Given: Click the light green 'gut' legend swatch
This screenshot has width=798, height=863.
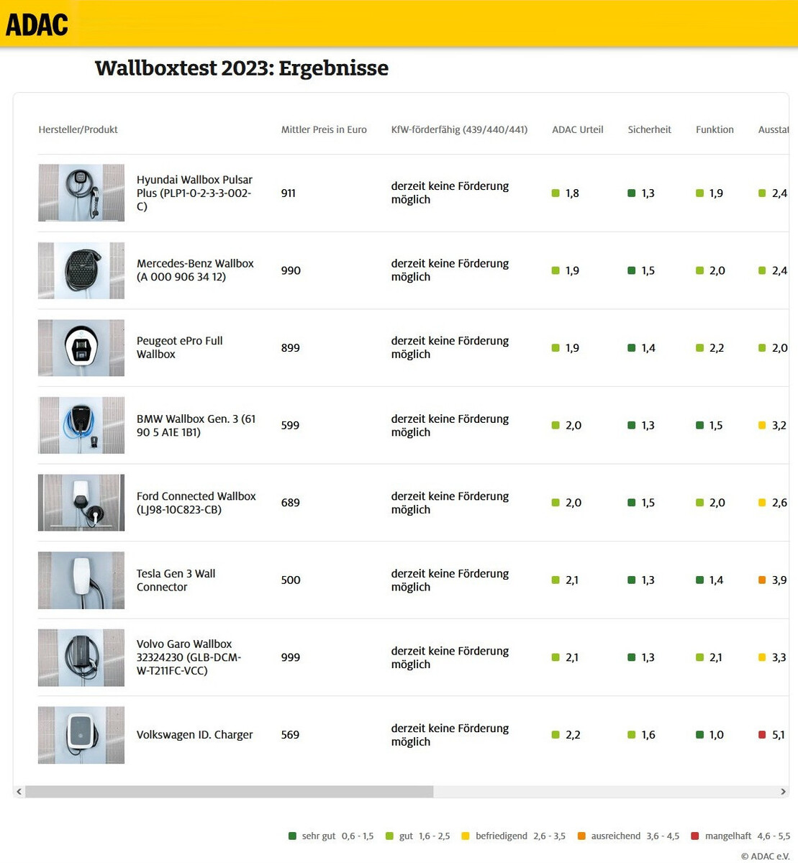Looking at the screenshot, I should (x=389, y=836).
